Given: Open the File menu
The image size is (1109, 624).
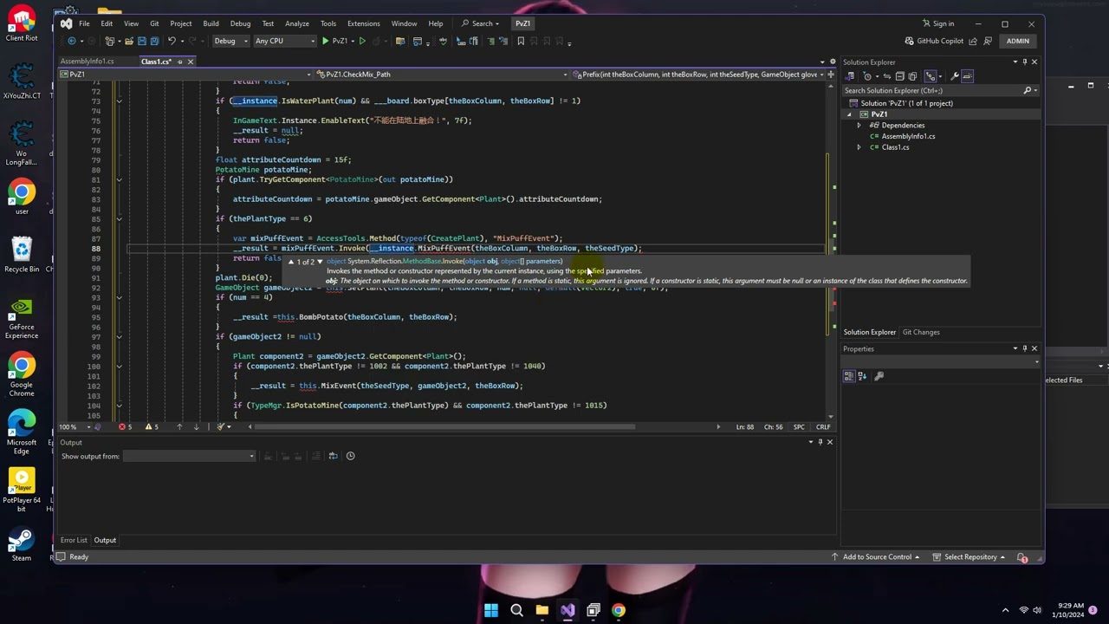Looking at the screenshot, I should coord(84,23).
